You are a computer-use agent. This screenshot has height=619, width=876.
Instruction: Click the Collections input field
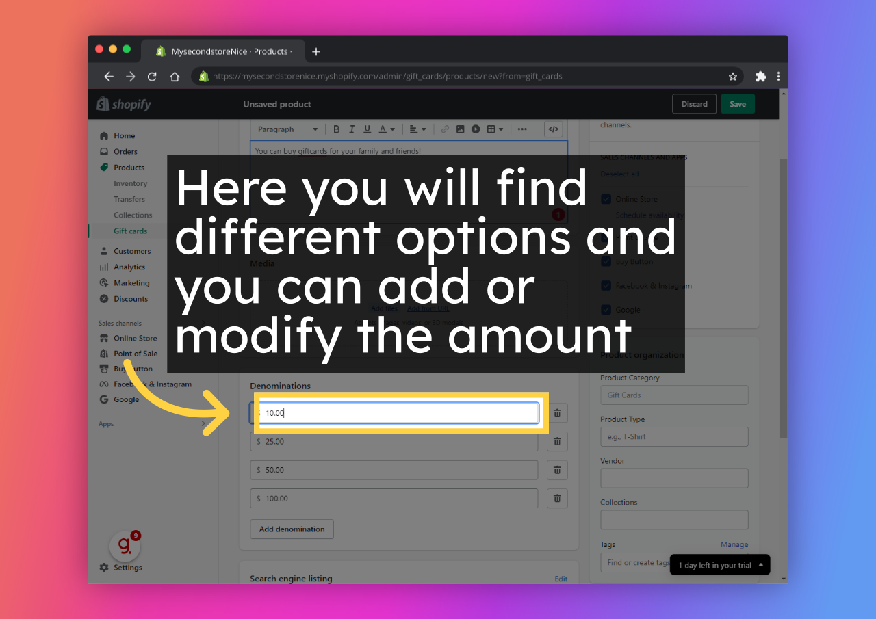click(674, 519)
